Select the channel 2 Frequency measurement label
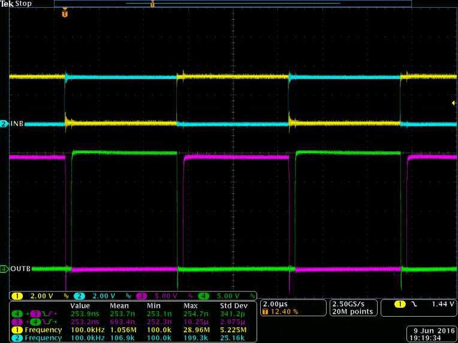 [43, 338]
